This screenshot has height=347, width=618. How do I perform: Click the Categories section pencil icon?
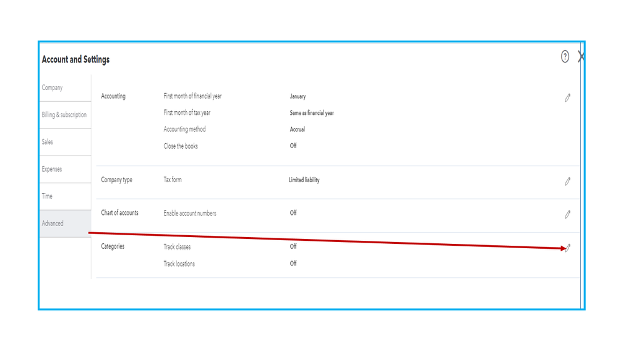tap(568, 248)
